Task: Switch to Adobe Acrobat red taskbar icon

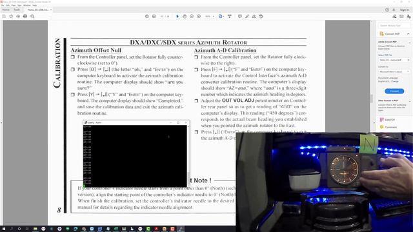Action: 156,229
